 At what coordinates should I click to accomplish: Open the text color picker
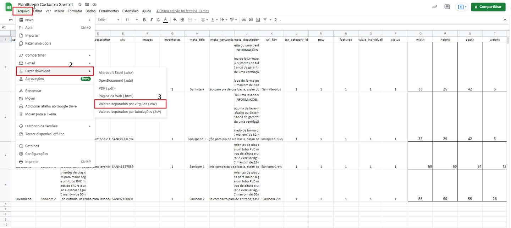(165, 20)
